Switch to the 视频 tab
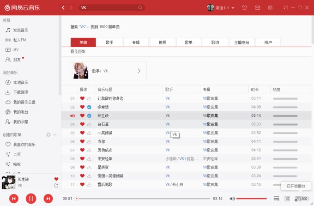The width and height of the screenshot is (314, 206). pyautogui.click(x=163, y=42)
